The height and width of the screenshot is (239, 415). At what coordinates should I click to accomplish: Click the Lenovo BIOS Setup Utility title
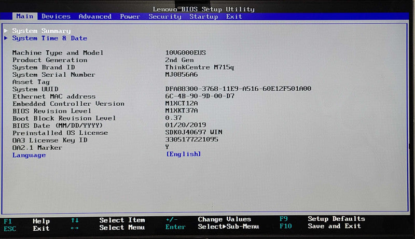(x=203, y=9)
